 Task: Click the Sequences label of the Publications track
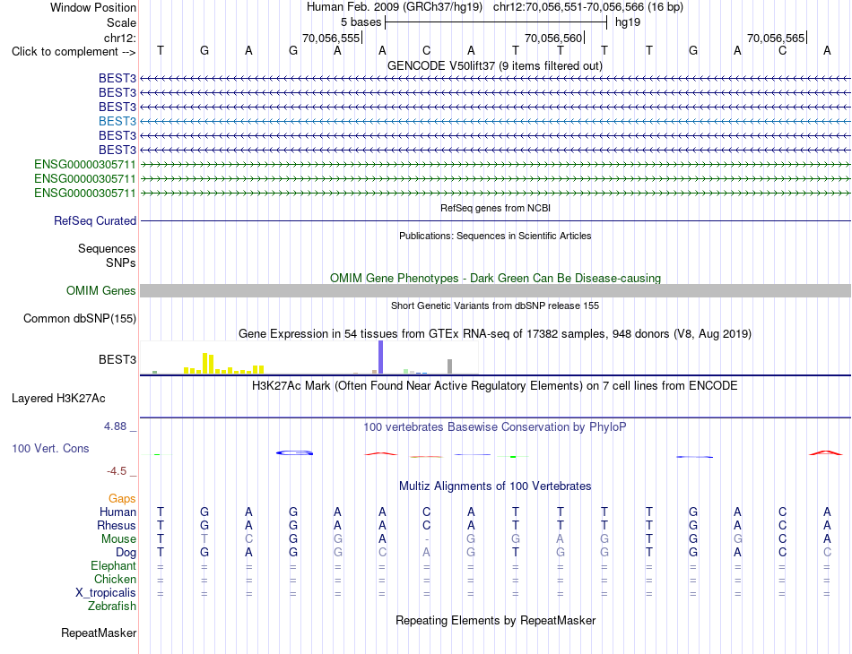click(107, 248)
